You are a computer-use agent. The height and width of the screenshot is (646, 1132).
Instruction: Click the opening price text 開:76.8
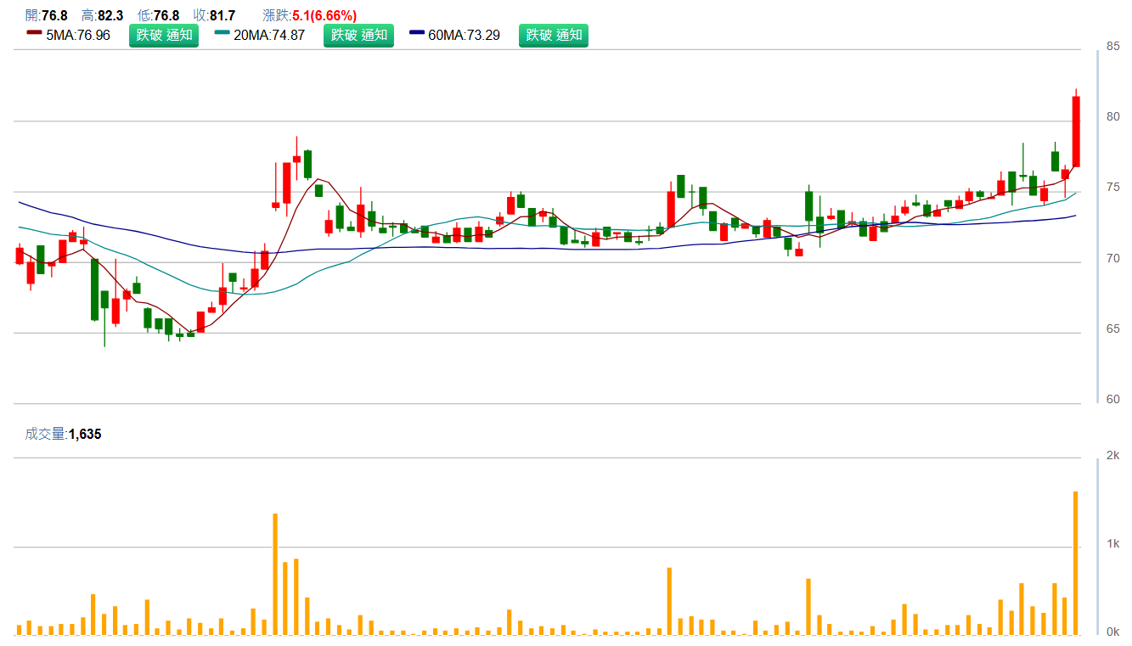point(47,15)
